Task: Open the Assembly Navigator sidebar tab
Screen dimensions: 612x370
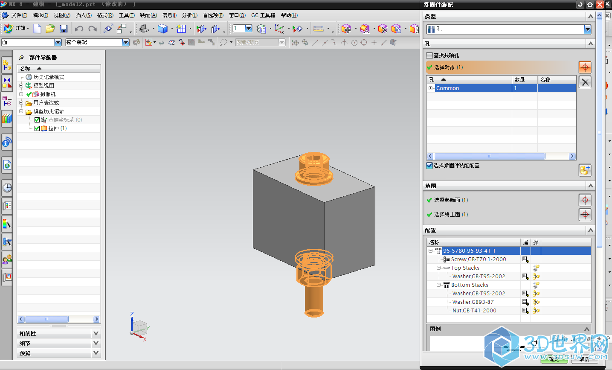Action: [7, 65]
